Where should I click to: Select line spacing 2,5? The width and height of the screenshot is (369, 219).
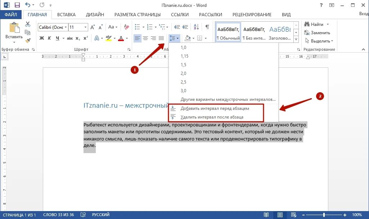(x=224, y=82)
